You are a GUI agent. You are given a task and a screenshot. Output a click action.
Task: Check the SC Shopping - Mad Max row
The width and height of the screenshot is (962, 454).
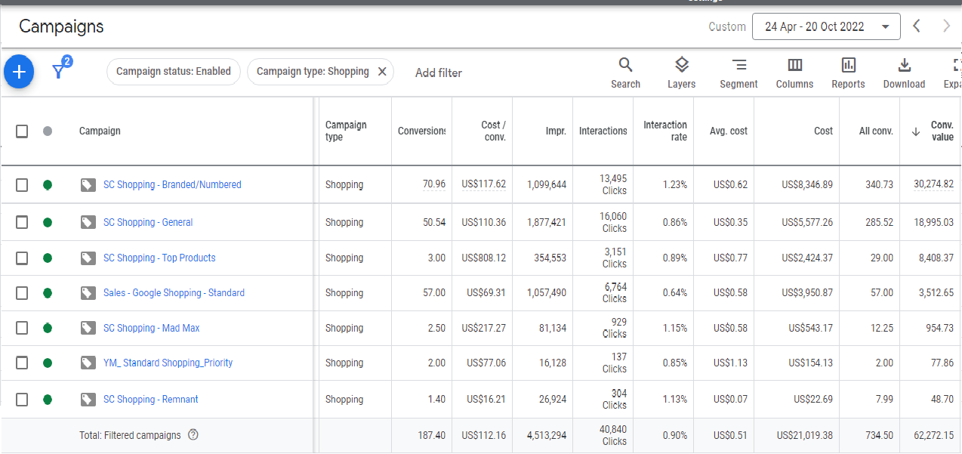click(x=22, y=328)
